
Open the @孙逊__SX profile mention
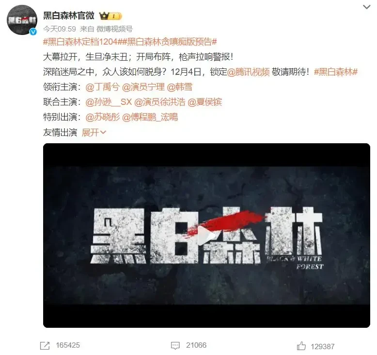click(109, 102)
